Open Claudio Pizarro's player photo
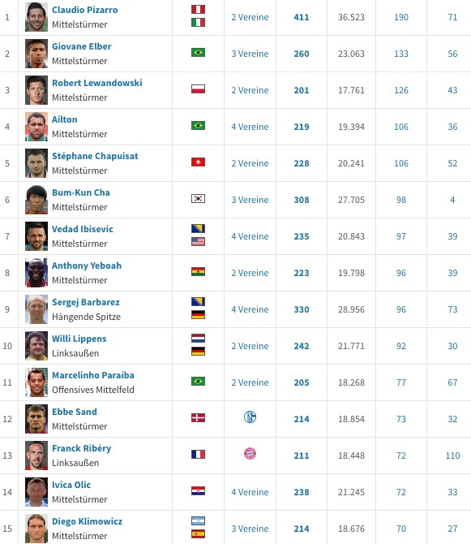The image size is (471, 544). coord(36,17)
